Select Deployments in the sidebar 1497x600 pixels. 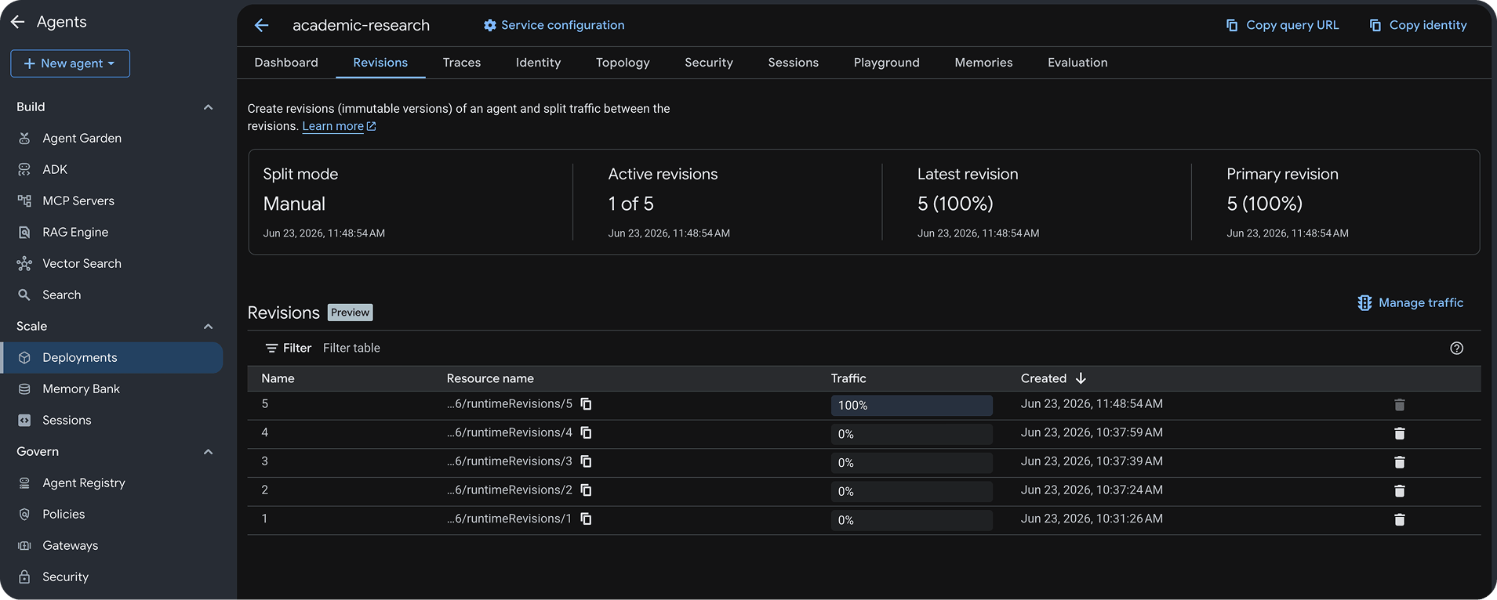click(111, 358)
